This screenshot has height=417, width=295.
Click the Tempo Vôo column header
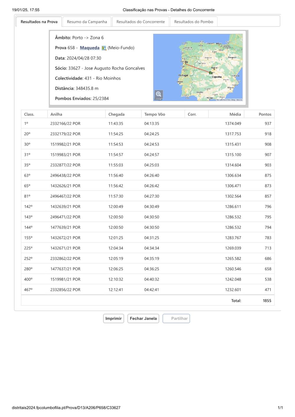[x=155, y=114]
